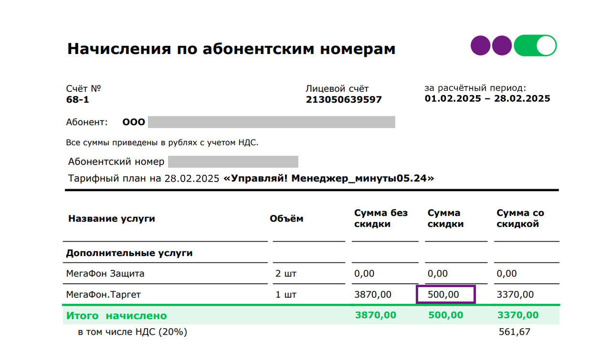611x344 pixels.
Task: Click the Дополнительные услуги section row
Action: 311,253
